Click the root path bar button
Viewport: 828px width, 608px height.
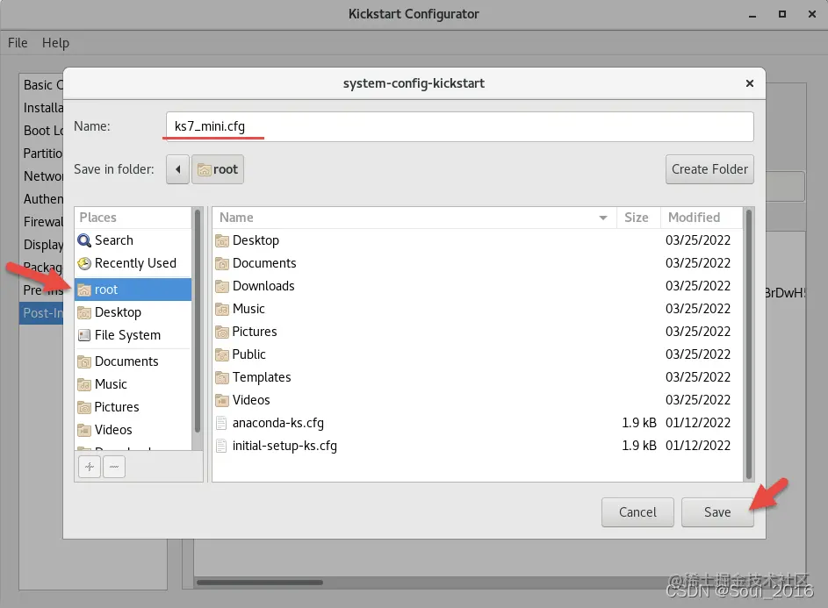(x=218, y=169)
